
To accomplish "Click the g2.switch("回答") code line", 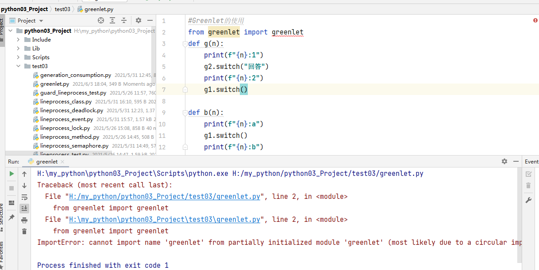I will click(x=236, y=67).
